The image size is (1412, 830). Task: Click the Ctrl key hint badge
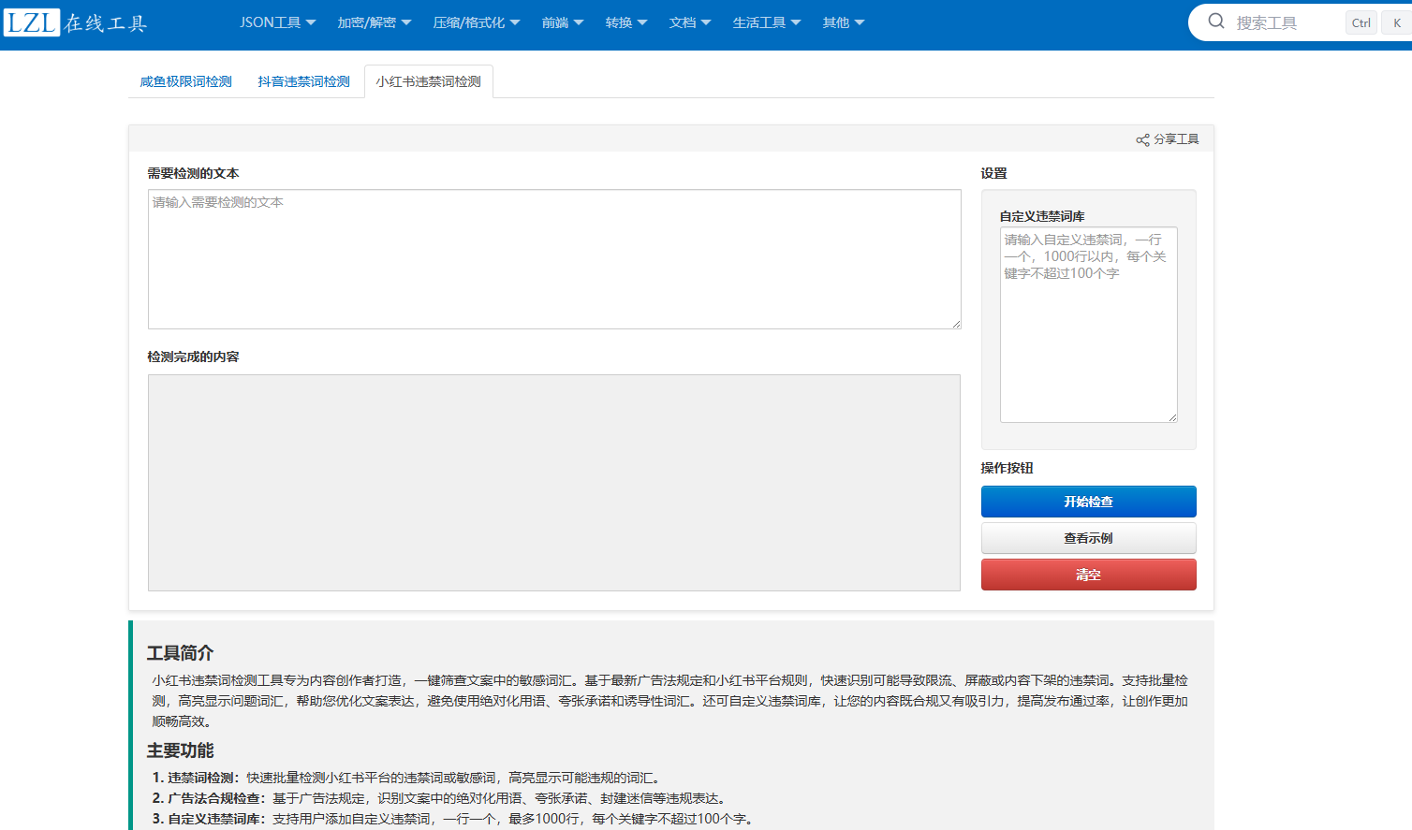coord(1361,23)
